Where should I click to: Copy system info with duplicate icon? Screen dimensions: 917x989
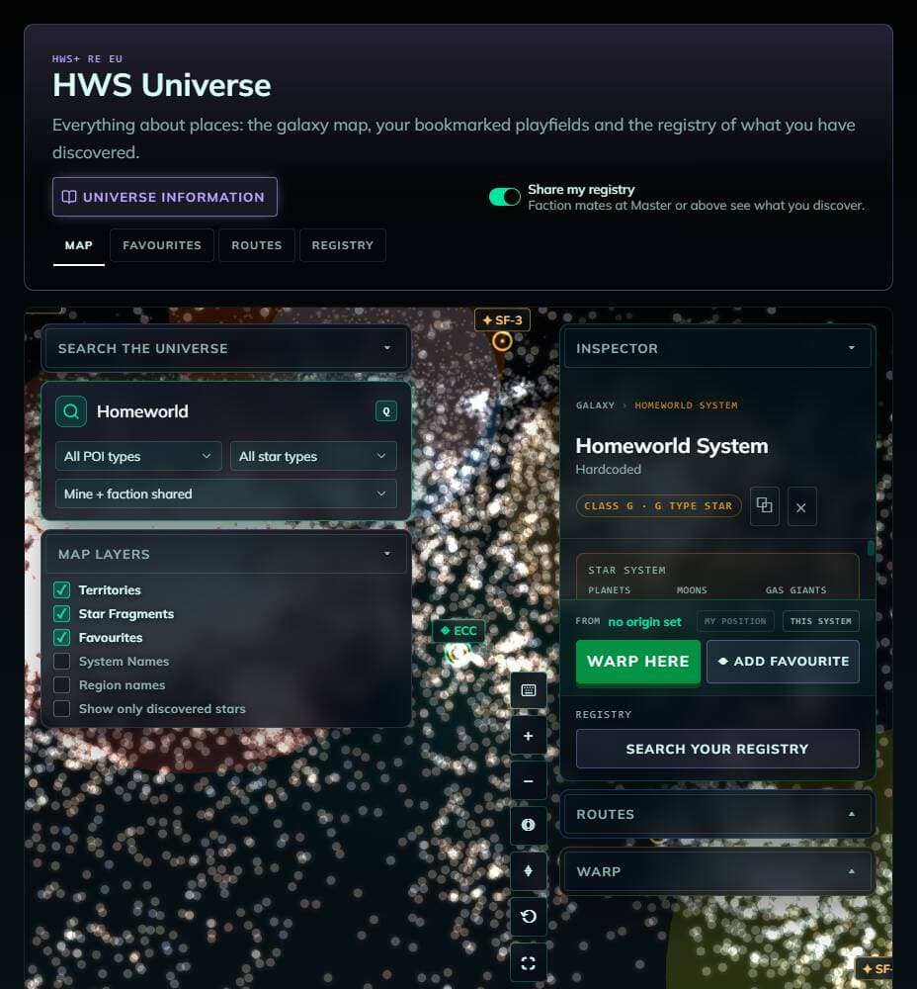click(765, 505)
